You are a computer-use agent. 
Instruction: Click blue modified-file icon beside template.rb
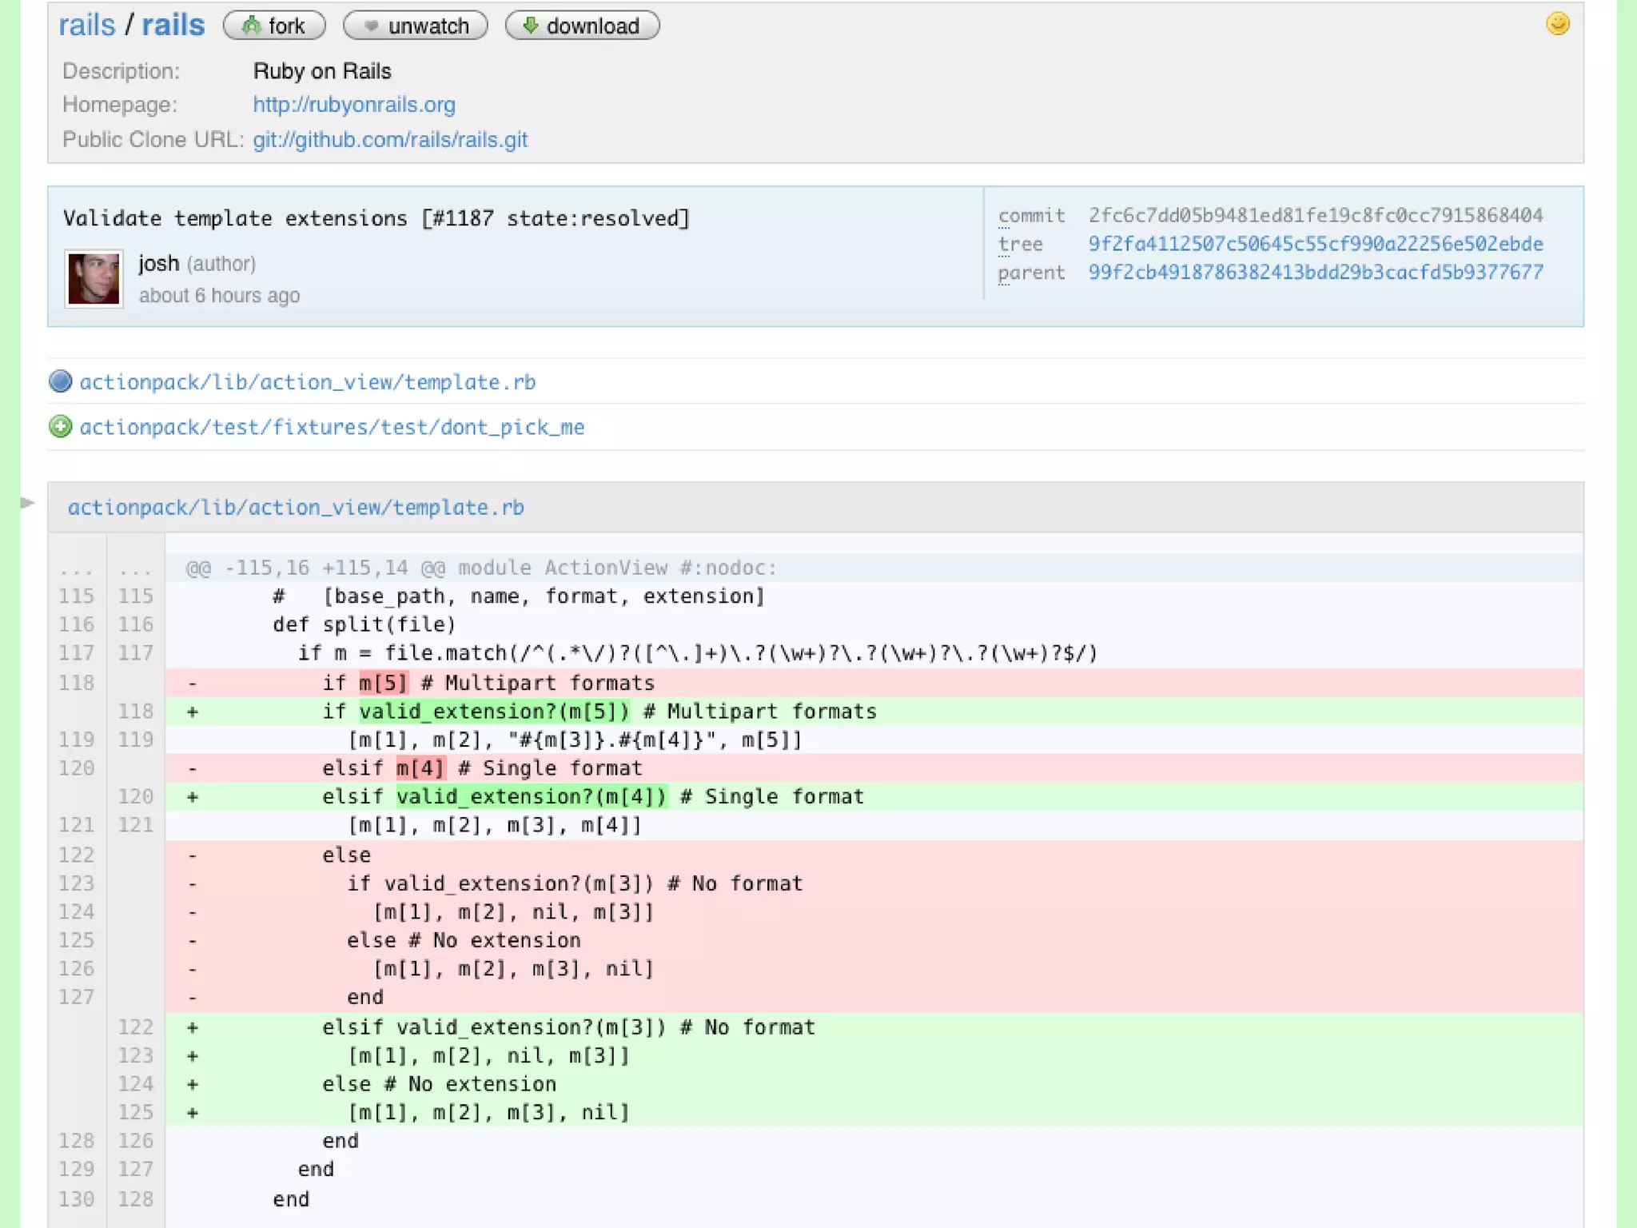[60, 381]
